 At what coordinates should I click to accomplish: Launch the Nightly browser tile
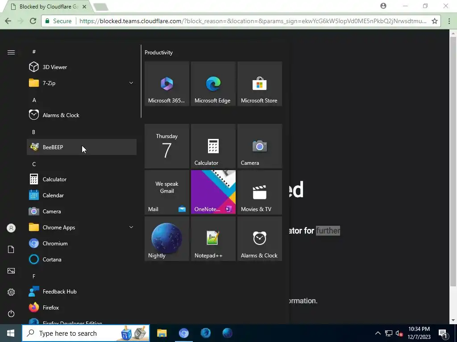point(167,239)
